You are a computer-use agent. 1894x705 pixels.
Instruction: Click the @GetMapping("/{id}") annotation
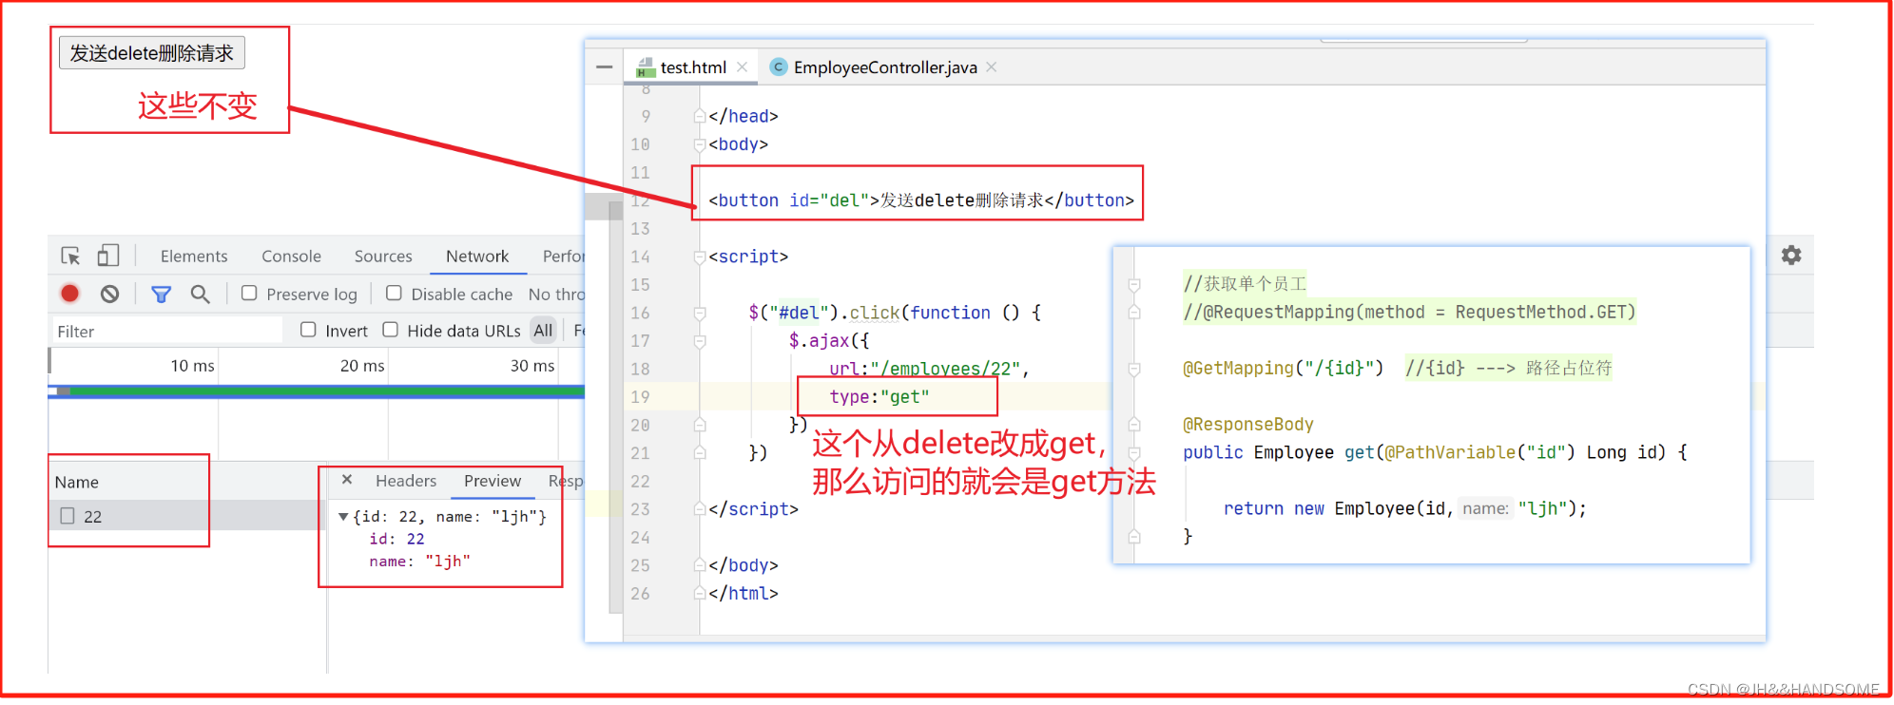[x=1283, y=368]
